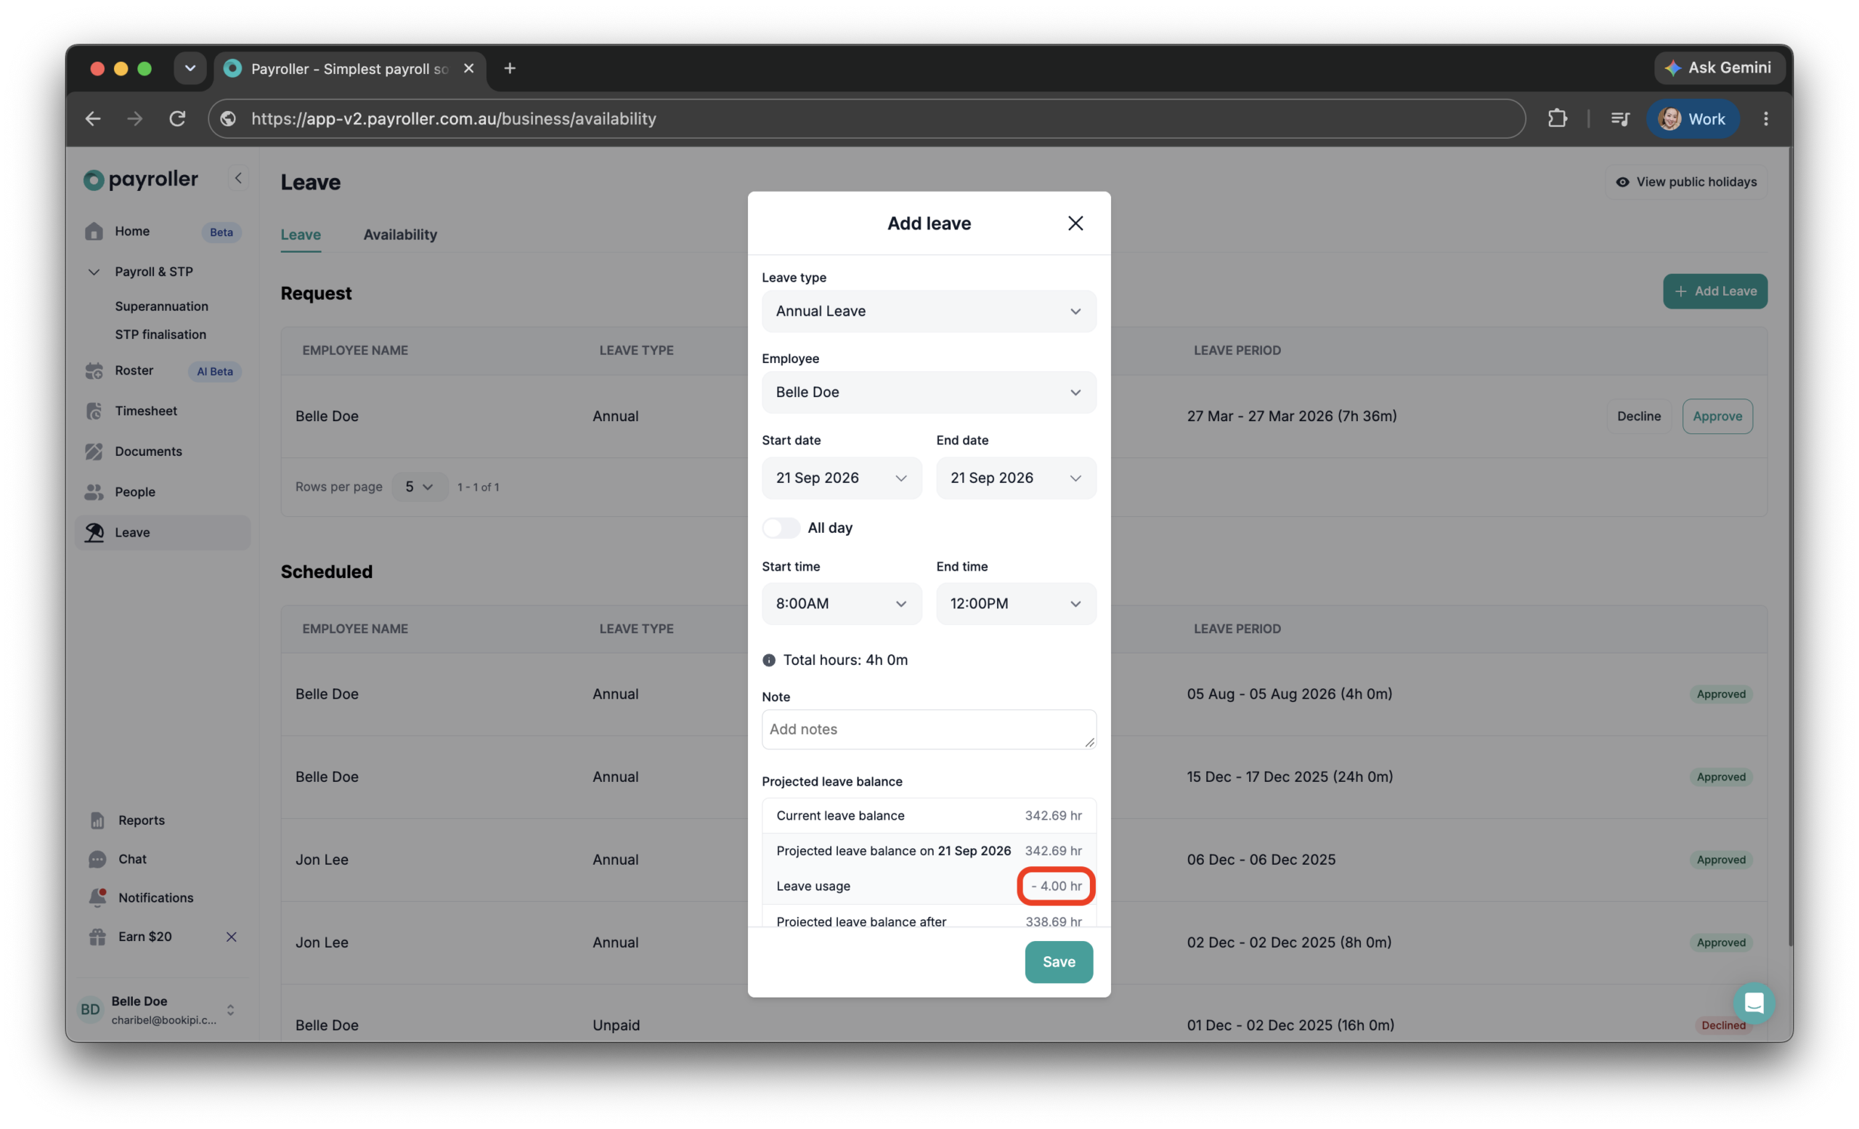
Task: Open the Roster sidebar icon
Action: click(94, 371)
